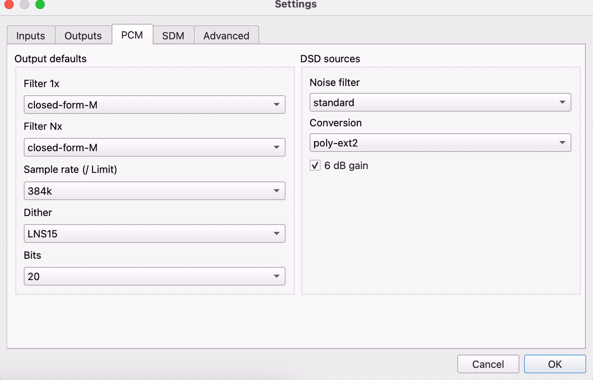Expand the Dither LNS15 dropdown
This screenshot has height=380, width=593.
click(154, 234)
